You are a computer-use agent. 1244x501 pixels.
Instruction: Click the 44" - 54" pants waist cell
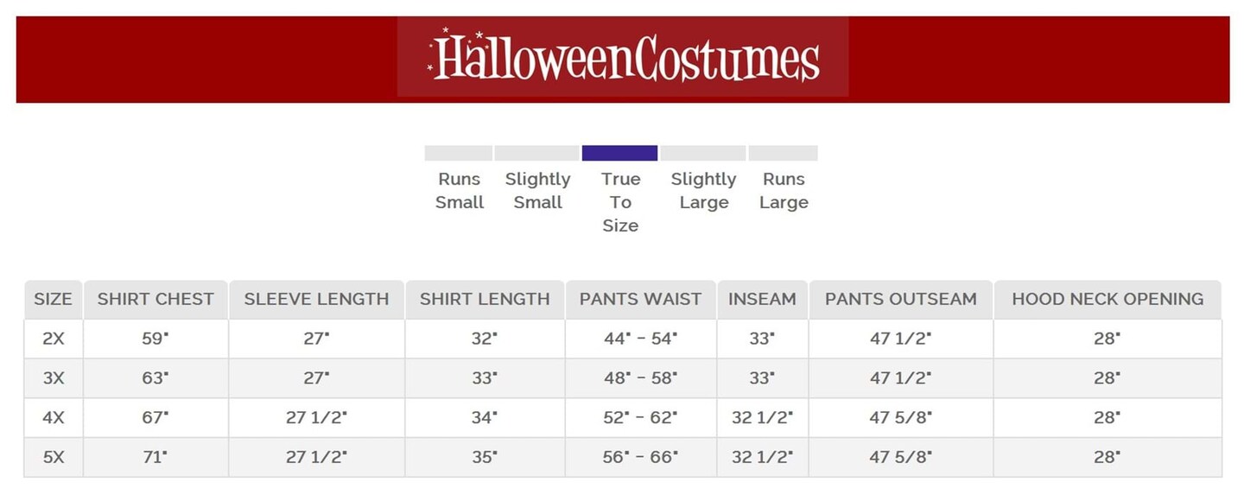point(640,339)
